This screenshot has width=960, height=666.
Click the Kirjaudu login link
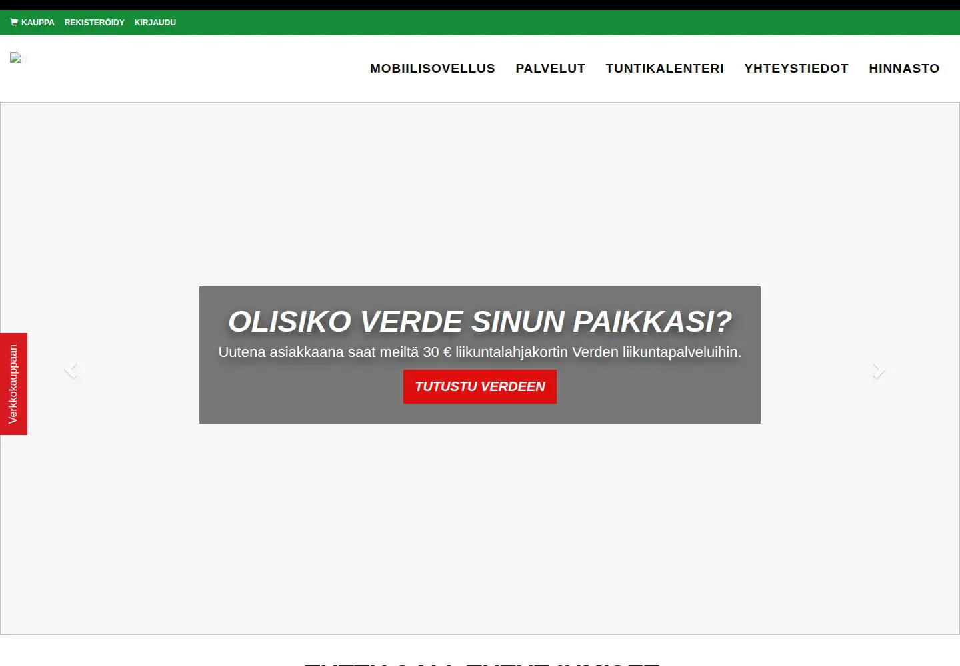pyautogui.click(x=155, y=22)
